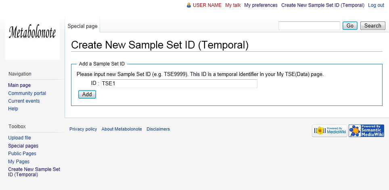The image size is (389, 190).
Task: Open the My talk link
Action: [233, 5]
